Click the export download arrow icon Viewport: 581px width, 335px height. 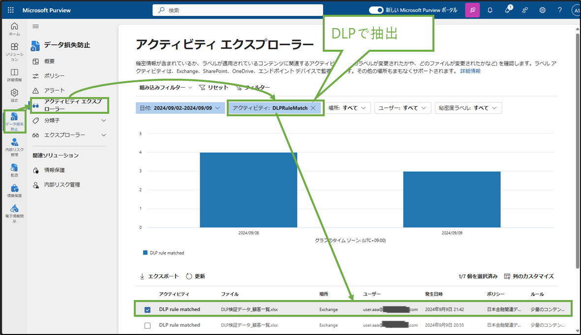[x=142, y=276]
